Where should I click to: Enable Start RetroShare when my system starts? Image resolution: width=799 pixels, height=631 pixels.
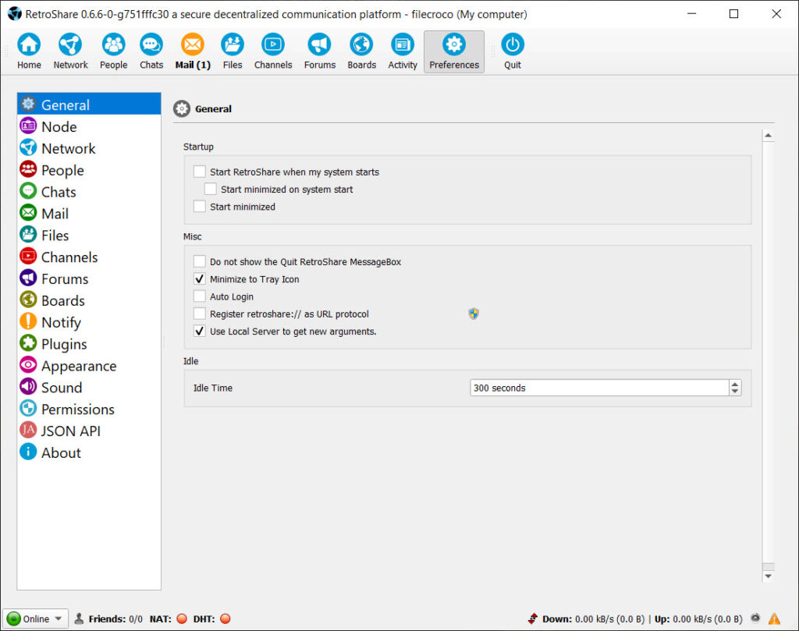tap(200, 172)
